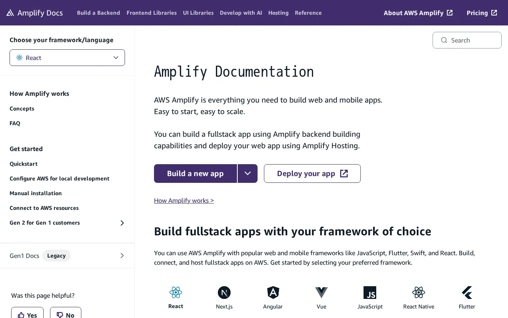Open Connect to AWS resources page
Image resolution: width=508 pixels, height=318 pixels.
pyautogui.click(x=44, y=208)
